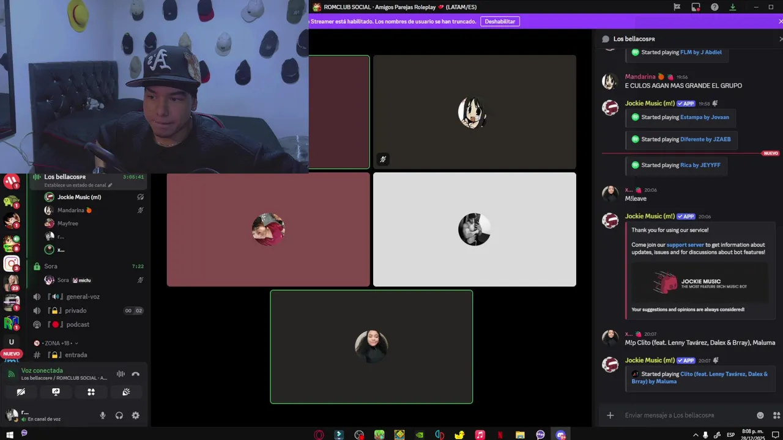Open the ESP language indicator
Image resolution: width=783 pixels, height=440 pixels.
pos(731,435)
